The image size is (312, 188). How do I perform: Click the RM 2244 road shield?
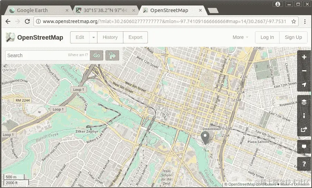coord(23,100)
